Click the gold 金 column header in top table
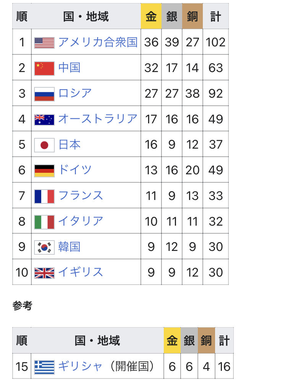The height and width of the screenshot is (385, 287). point(151,16)
